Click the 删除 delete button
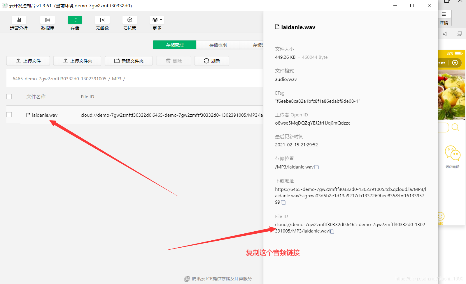Screen dimensions: 466x284 pyautogui.click(x=174, y=61)
